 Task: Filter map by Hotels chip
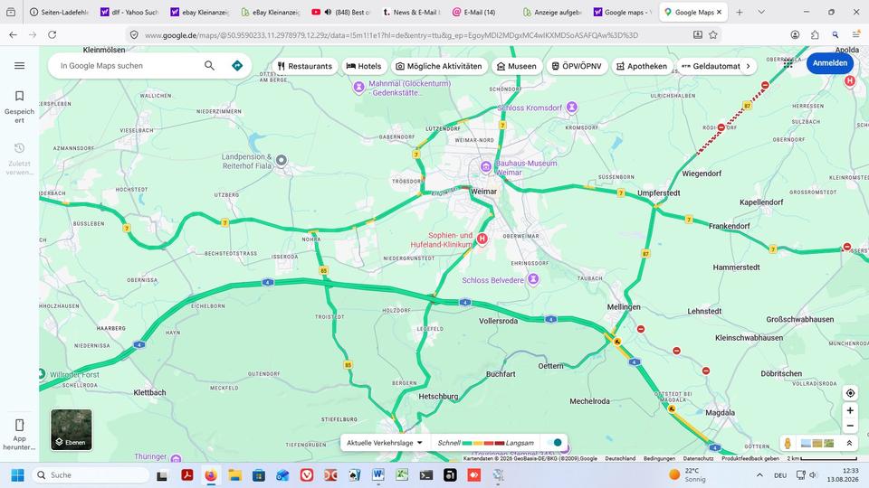pos(364,66)
